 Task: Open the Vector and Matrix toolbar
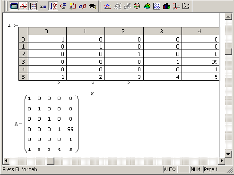34,6
